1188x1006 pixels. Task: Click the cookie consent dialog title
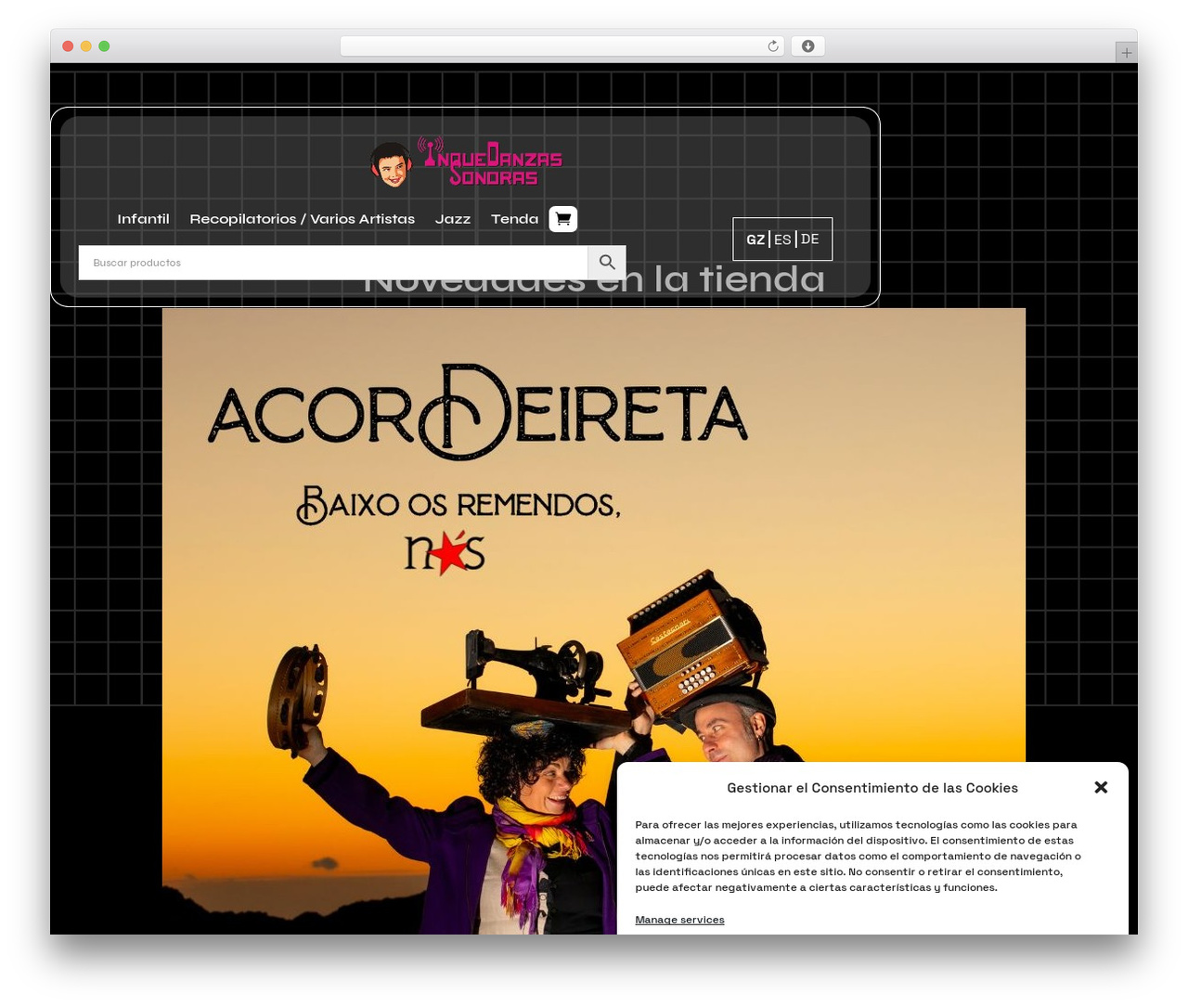point(872,788)
